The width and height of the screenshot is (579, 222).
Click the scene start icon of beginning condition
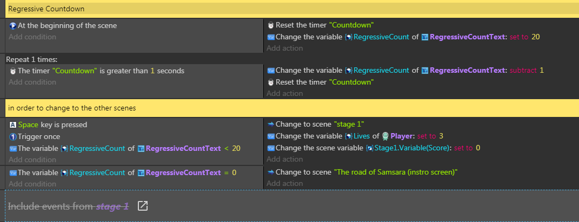coord(13,26)
